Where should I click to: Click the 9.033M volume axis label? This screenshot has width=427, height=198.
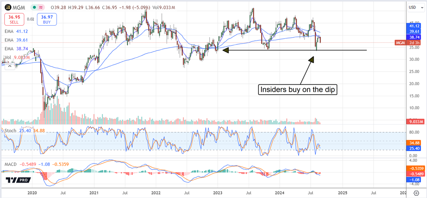pyautogui.click(x=415, y=122)
